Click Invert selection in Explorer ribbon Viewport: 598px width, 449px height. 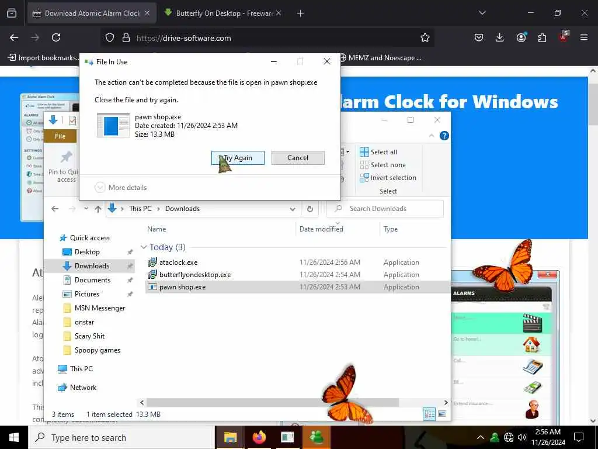[388, 178]
